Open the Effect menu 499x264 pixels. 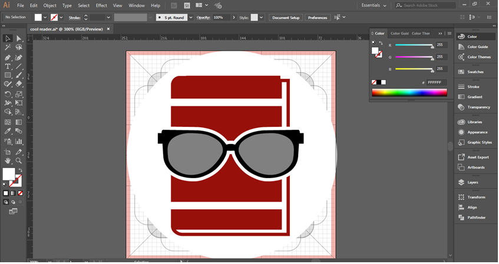pyautogui.click(x=101, y=5)
